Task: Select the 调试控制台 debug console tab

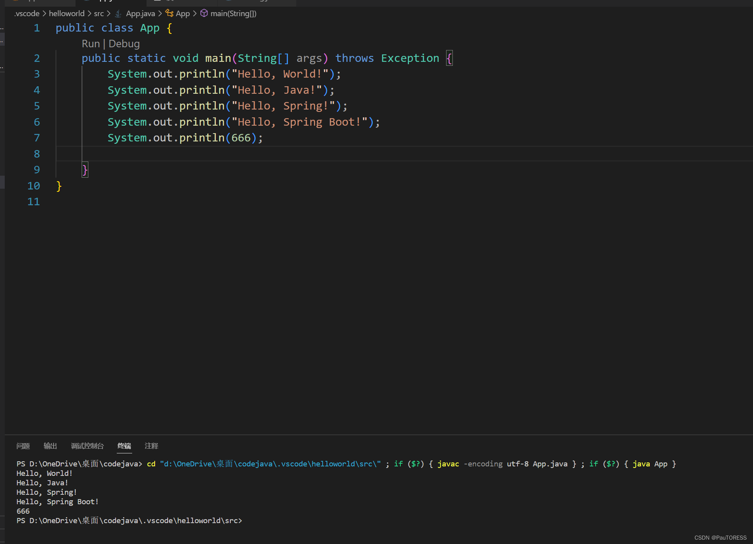Action: pos(87,446)
